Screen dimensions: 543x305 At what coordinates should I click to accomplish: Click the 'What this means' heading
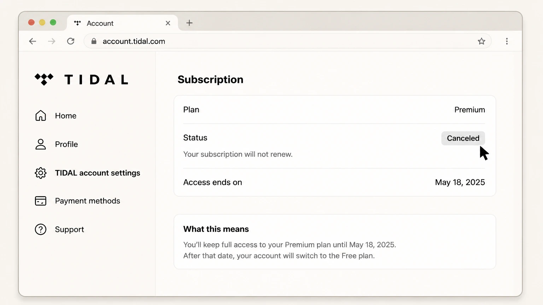[x=216, y=229]
